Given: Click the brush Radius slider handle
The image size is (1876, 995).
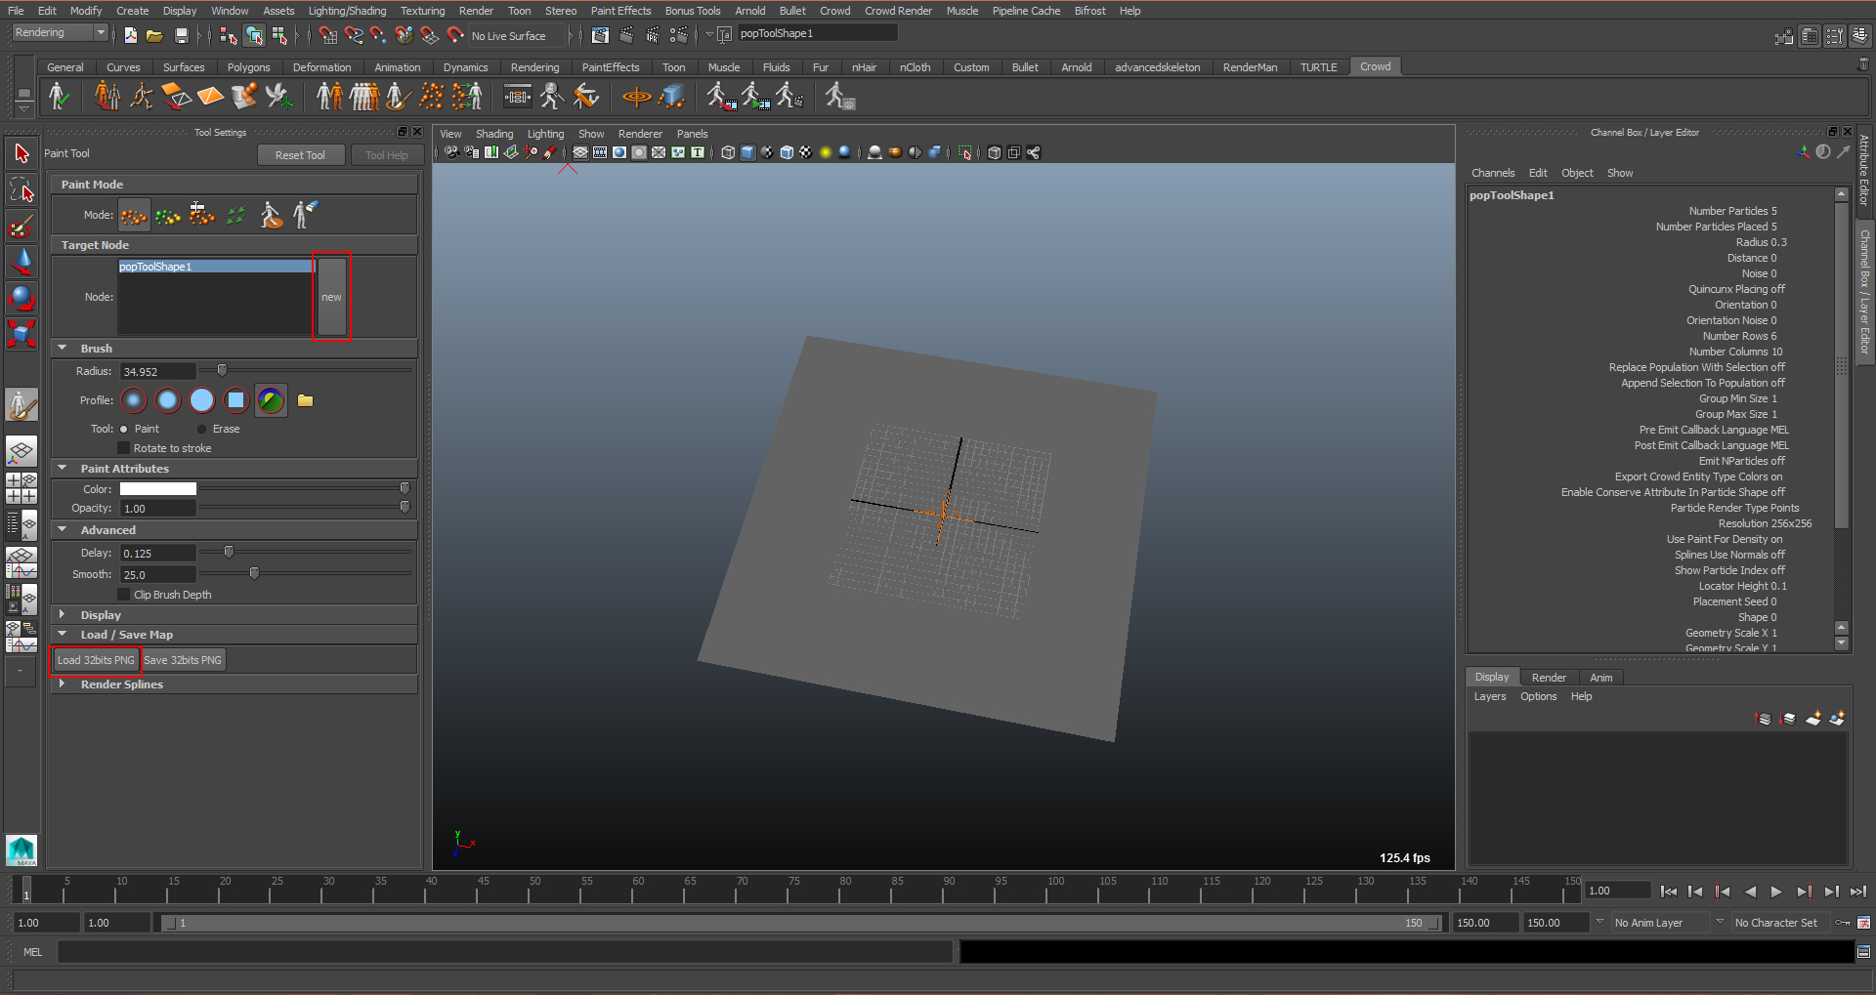Looking at the screenshot, I should click(222, 370).
